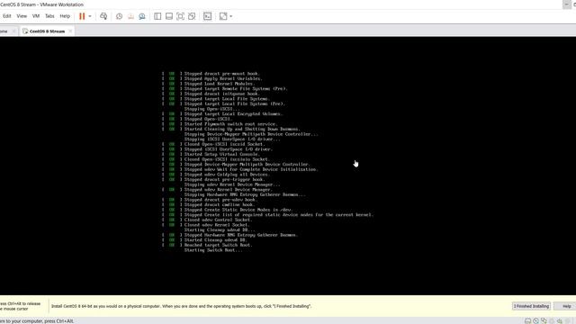Click the stretch guest display icon
Viewport: 576px width, 324px height.
pyautogui.click(x=223, y=16)
